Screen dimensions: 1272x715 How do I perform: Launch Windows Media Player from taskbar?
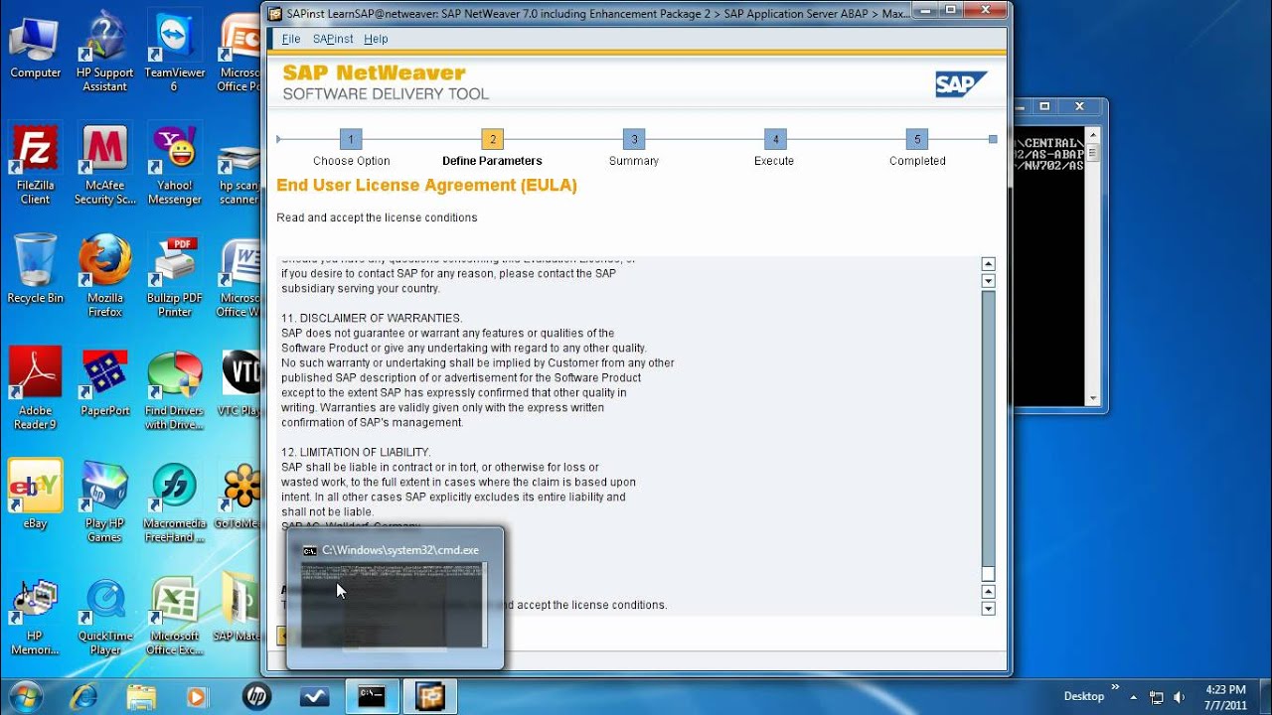[197, 696]
